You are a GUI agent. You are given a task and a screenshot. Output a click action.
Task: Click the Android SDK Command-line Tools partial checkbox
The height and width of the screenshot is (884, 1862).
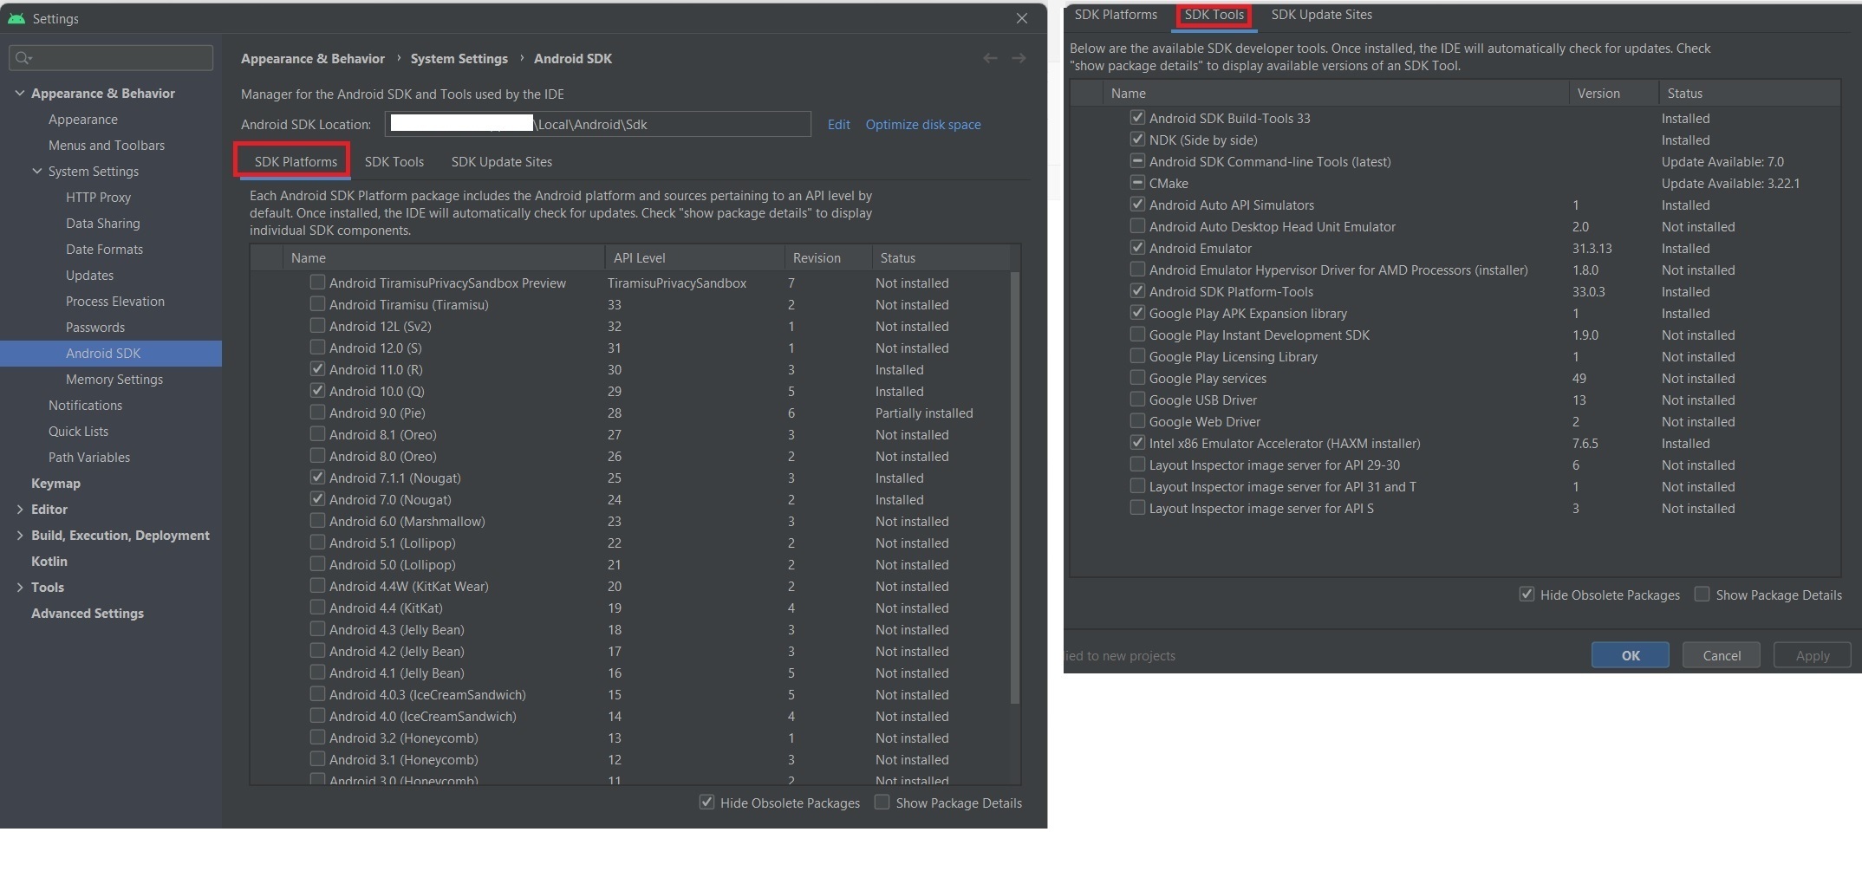(1137, 161)
